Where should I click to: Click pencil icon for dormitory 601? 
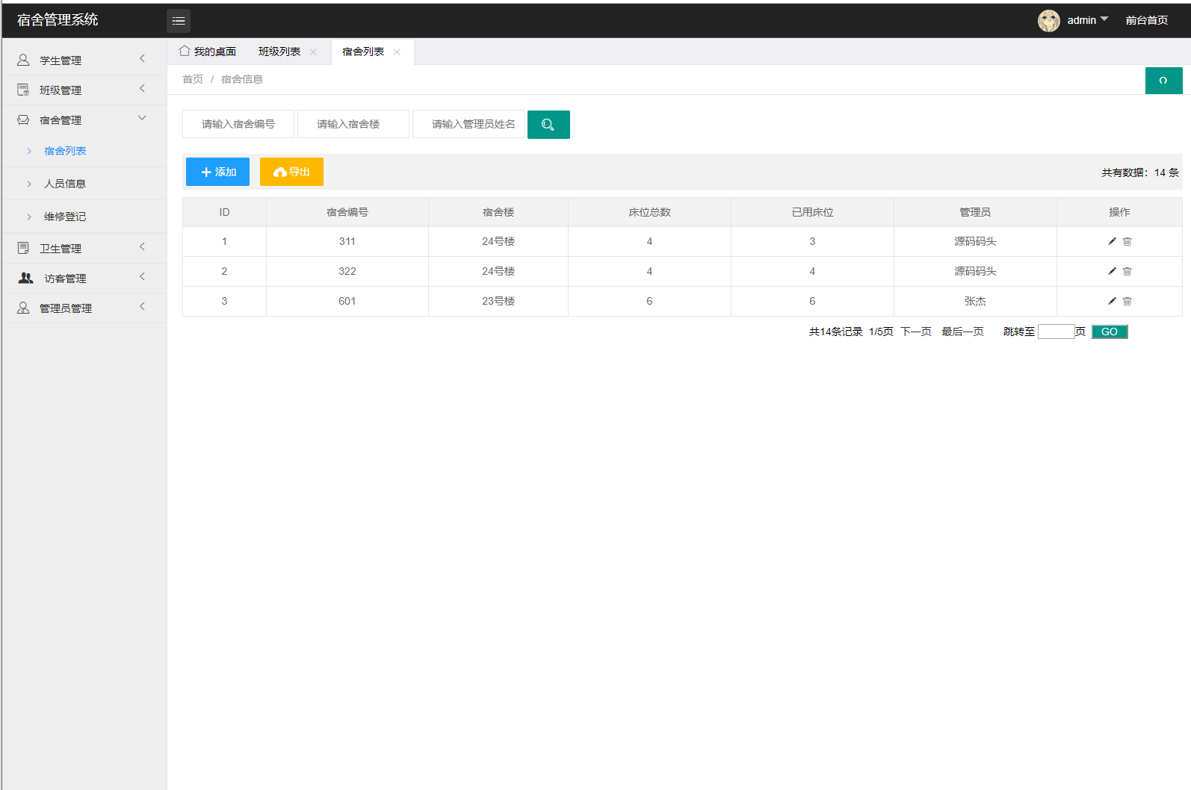tap(1112, 301)
